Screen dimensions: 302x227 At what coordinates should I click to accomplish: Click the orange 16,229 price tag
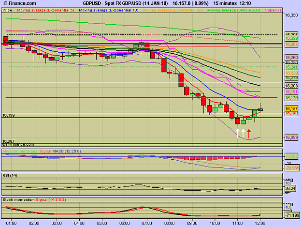[291, 73]
